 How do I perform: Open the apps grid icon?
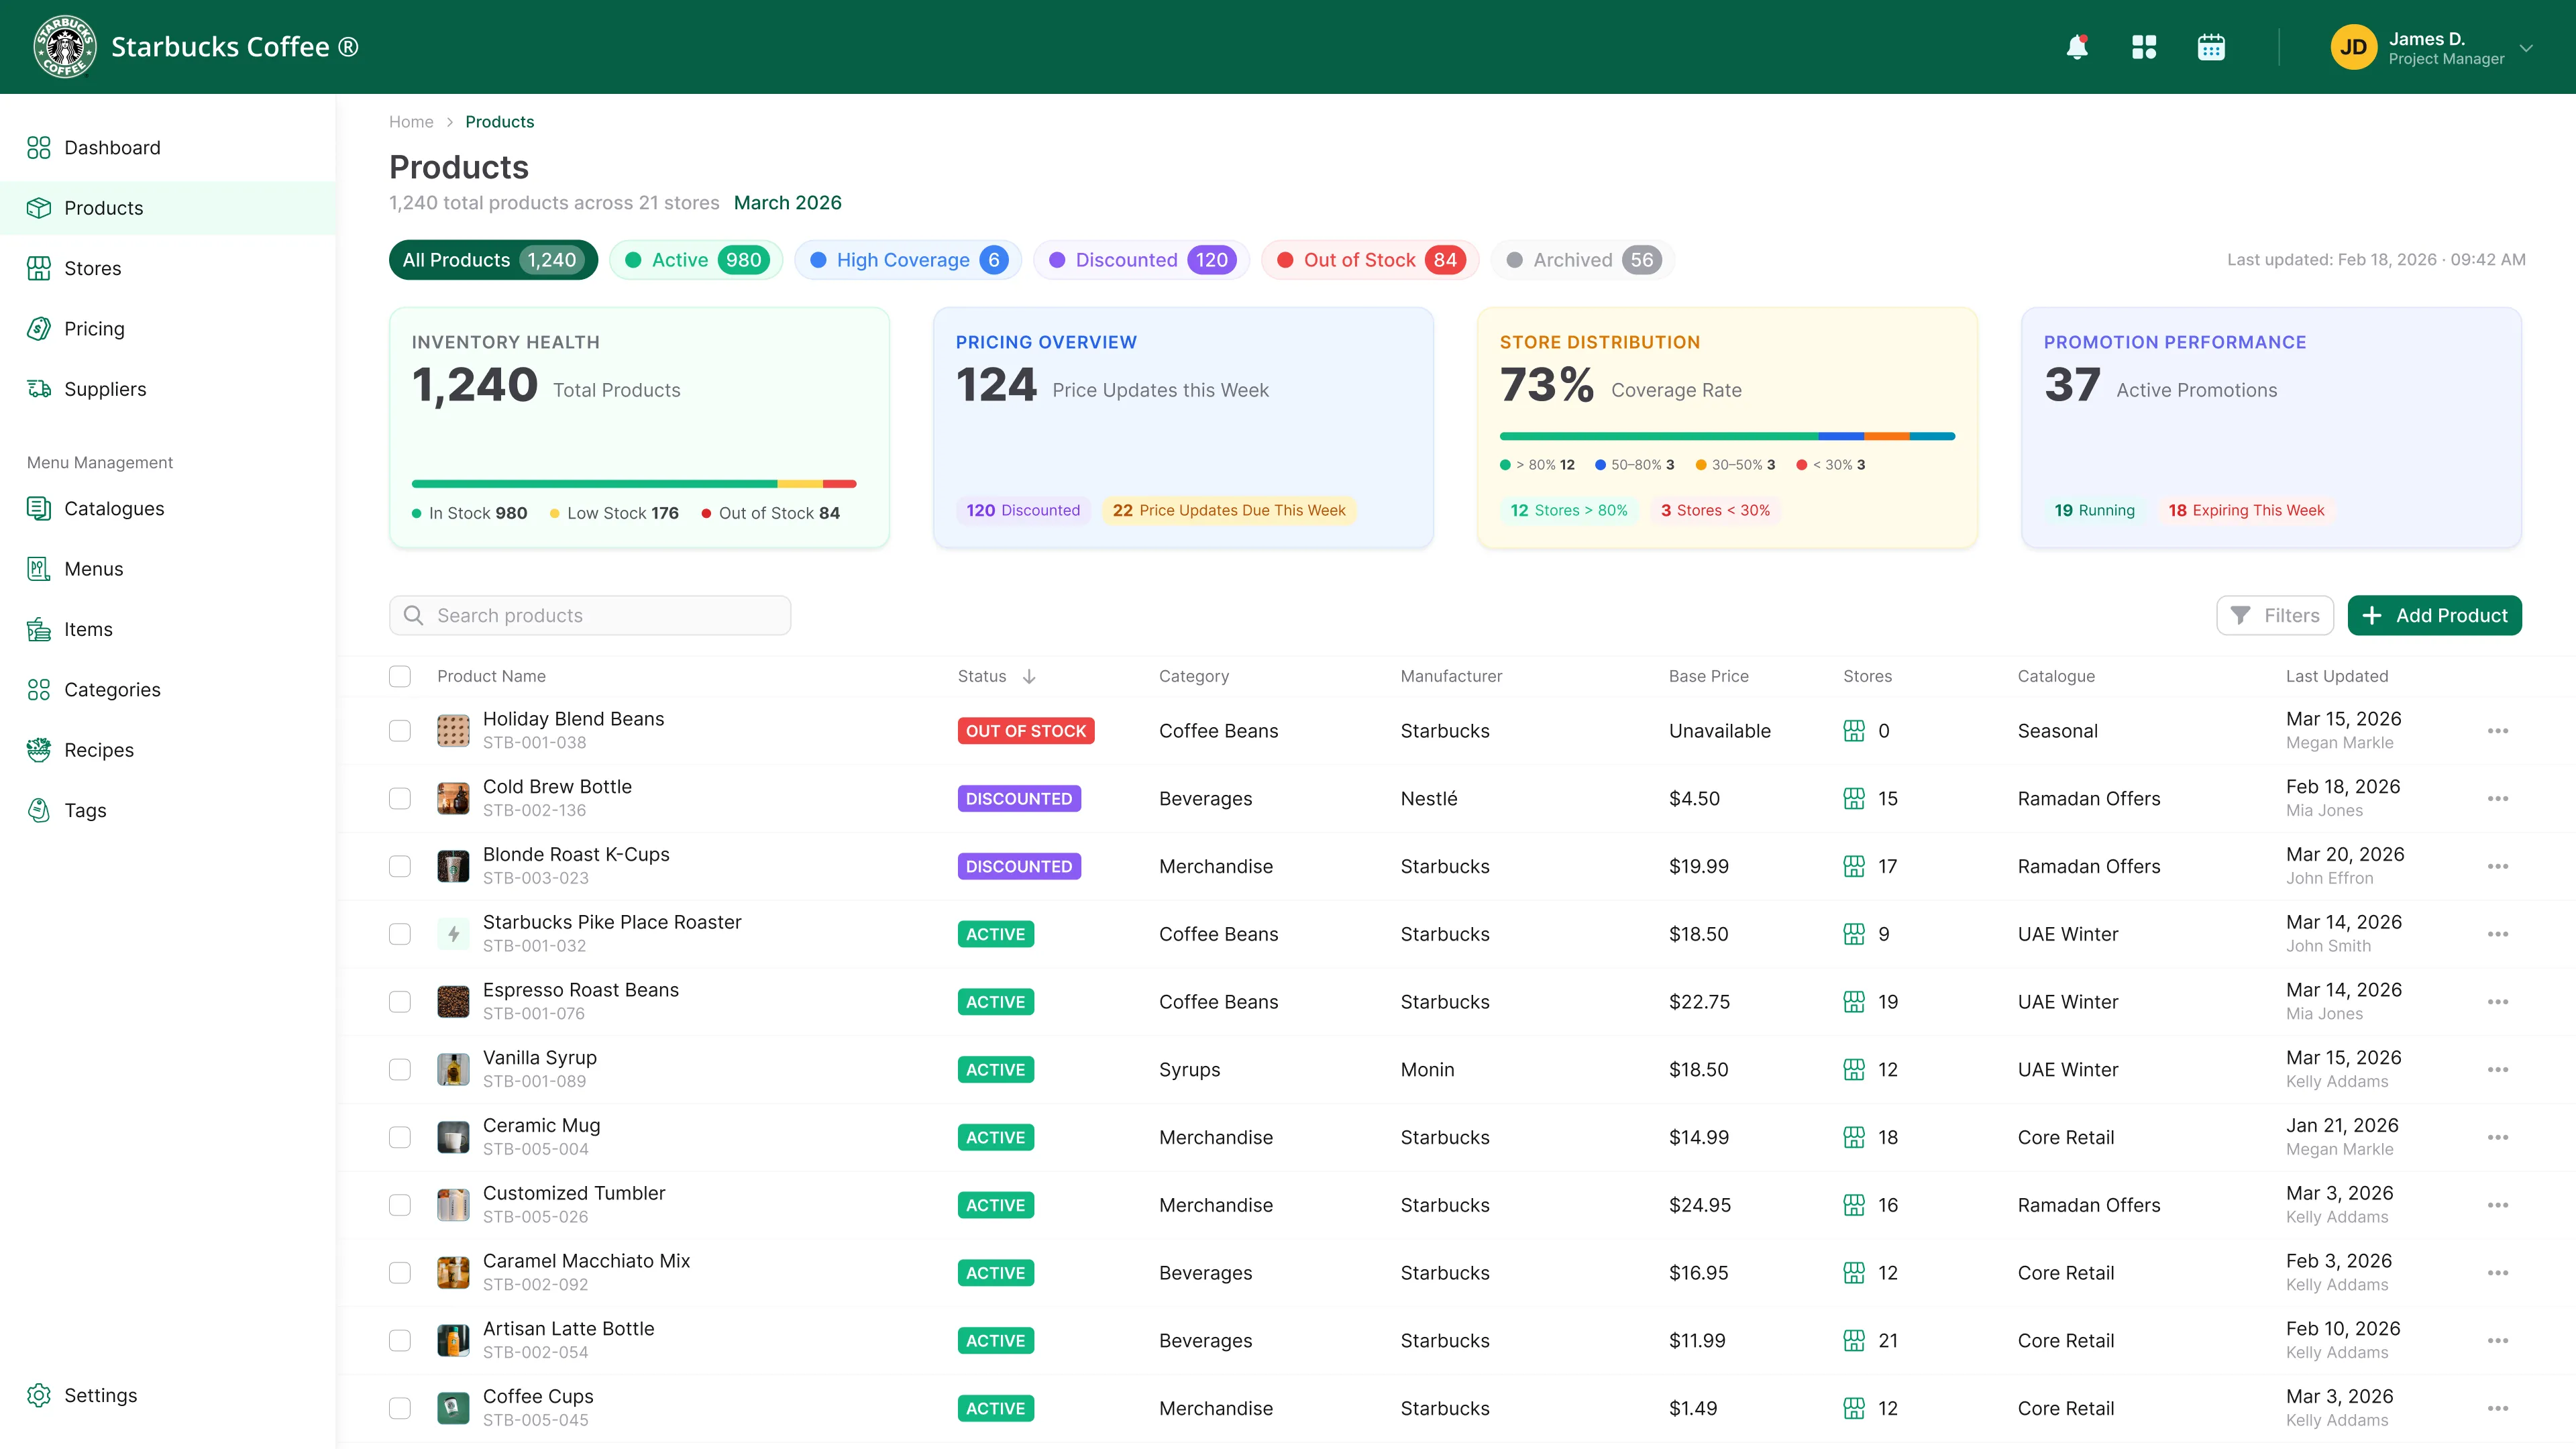coord(2144,47)
